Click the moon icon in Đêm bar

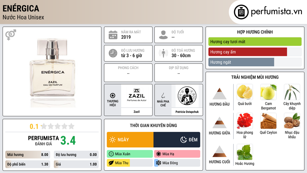[183, 140]
